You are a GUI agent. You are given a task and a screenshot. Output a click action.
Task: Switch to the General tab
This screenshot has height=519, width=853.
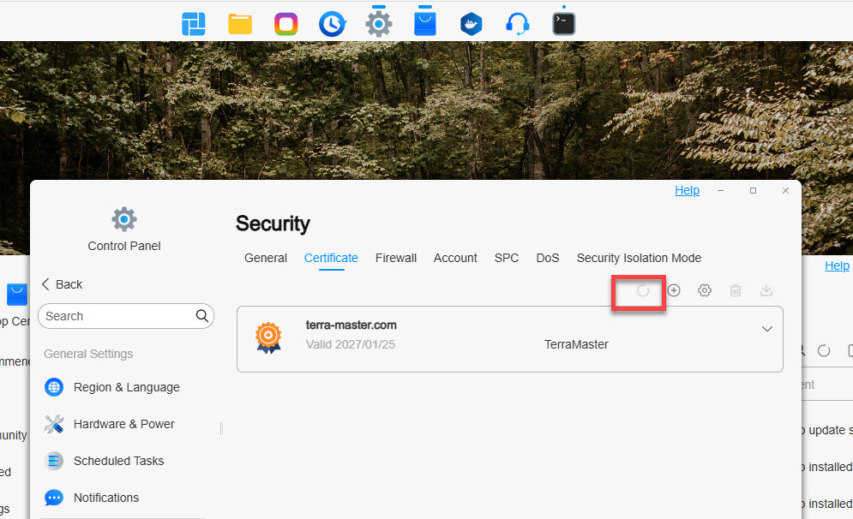click(x=266, y=258)
